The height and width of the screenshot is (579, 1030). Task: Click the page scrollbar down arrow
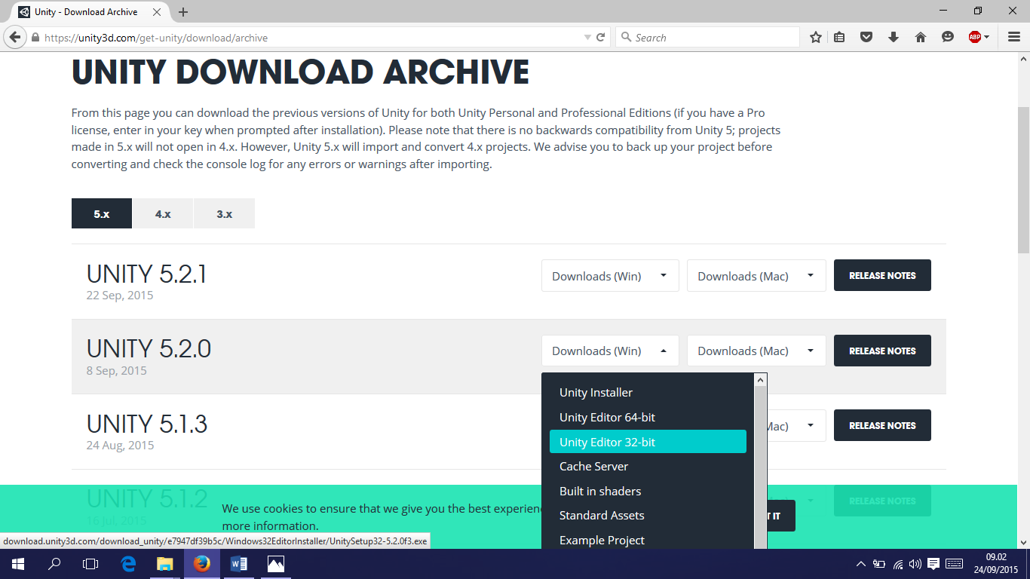coord(1023,542)
